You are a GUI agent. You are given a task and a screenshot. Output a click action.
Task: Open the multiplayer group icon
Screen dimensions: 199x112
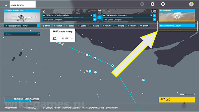tap(142, 4)
